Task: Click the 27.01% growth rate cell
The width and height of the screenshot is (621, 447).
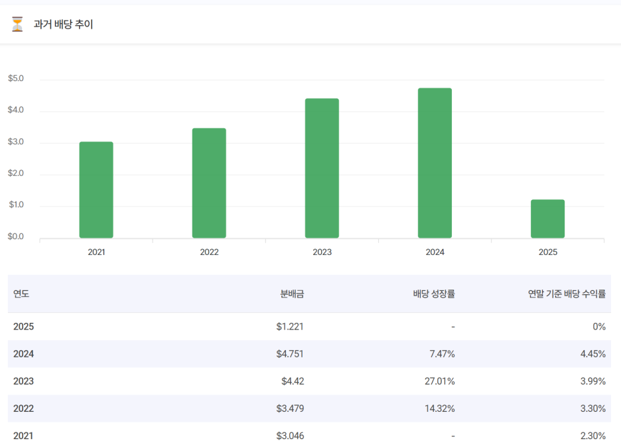Action: [440, 381]
